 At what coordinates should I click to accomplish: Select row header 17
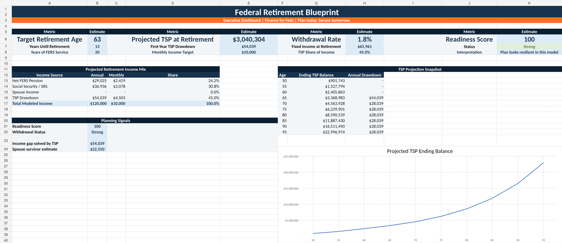point(6,103)
